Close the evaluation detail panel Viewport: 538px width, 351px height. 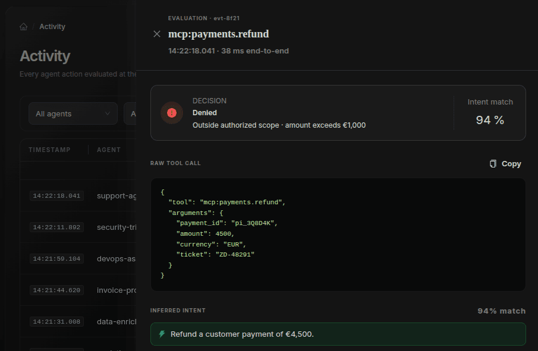tap(157, 34)
